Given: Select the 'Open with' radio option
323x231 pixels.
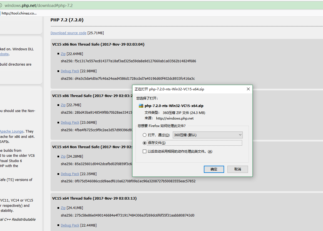Looking at the screenshot, I should click(x=145, y=135).
